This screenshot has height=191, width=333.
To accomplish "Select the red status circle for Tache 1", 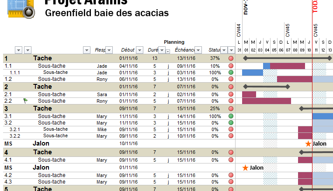I will click(231, 58).
